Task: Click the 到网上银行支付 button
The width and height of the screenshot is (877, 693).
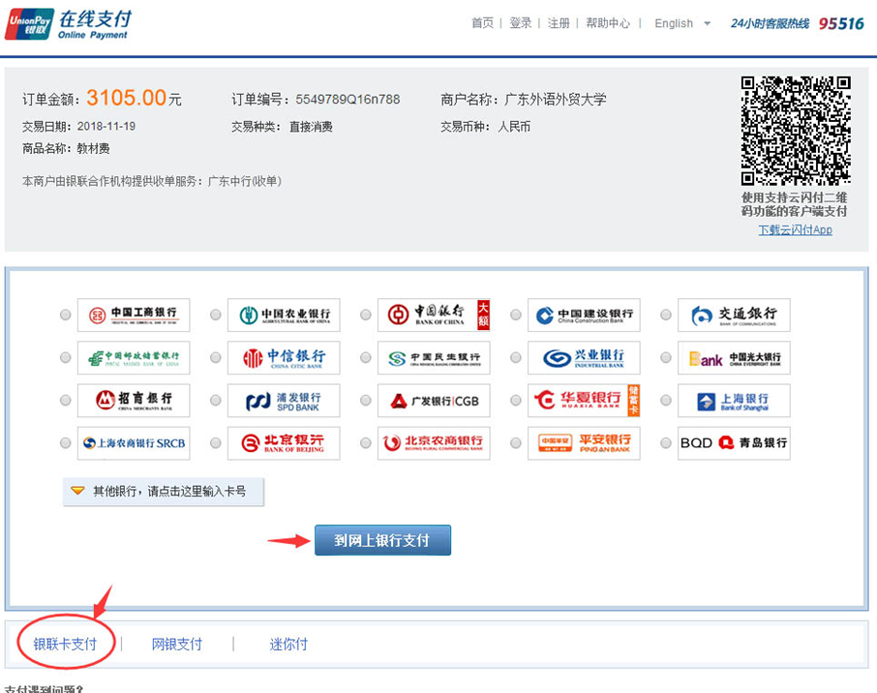Action: coord(382,540)
